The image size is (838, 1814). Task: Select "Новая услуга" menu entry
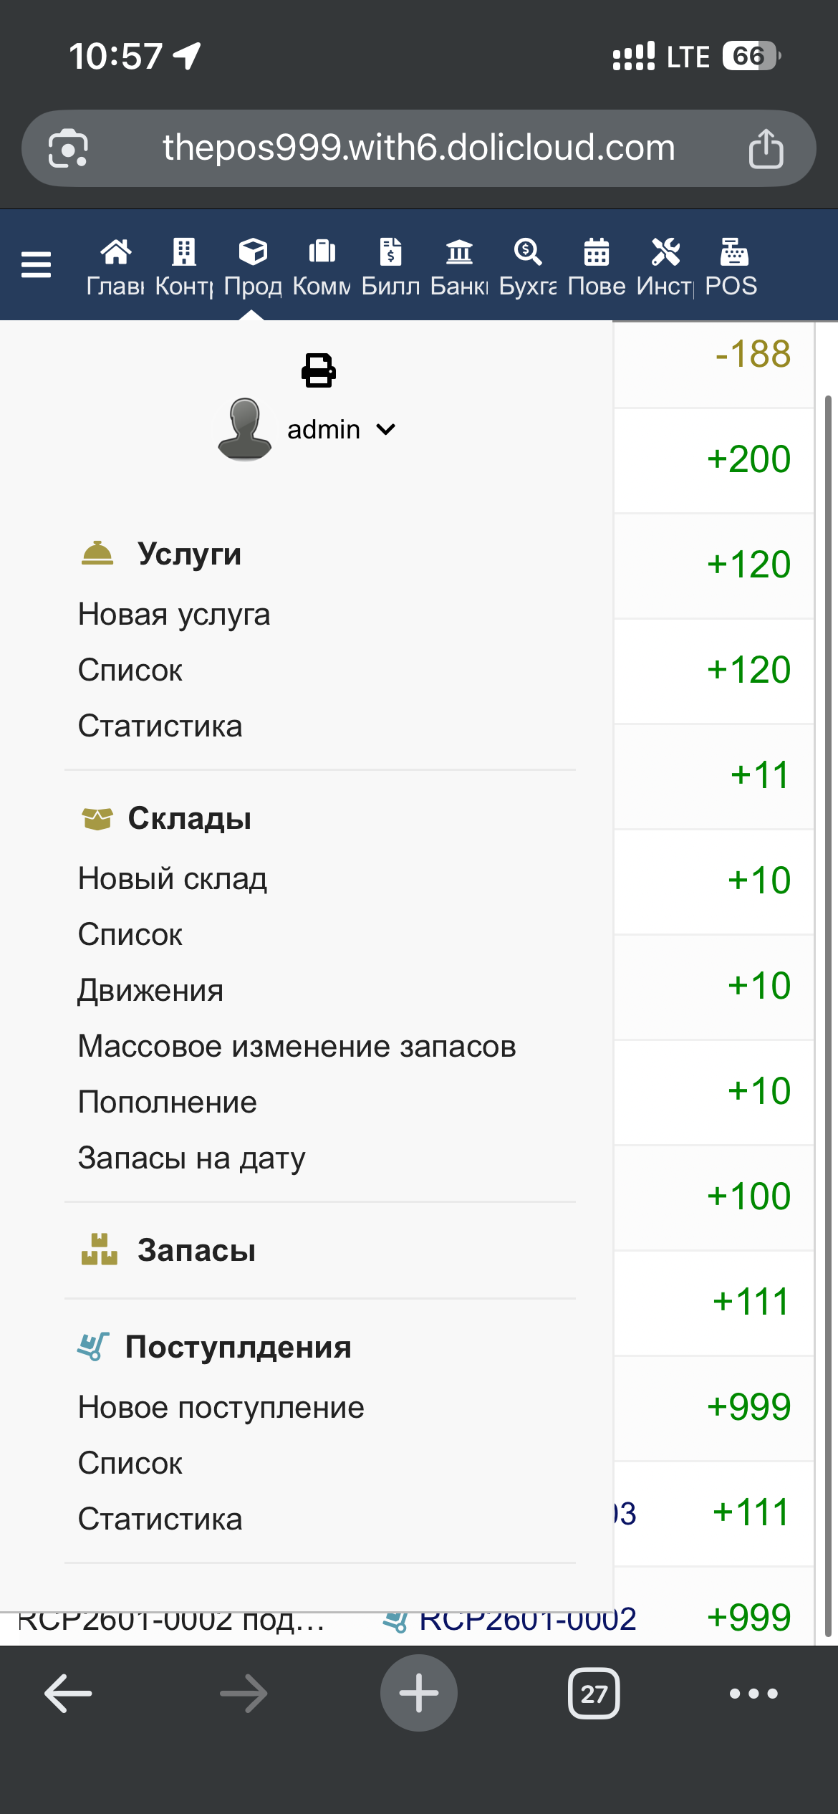tap(174, 615)
